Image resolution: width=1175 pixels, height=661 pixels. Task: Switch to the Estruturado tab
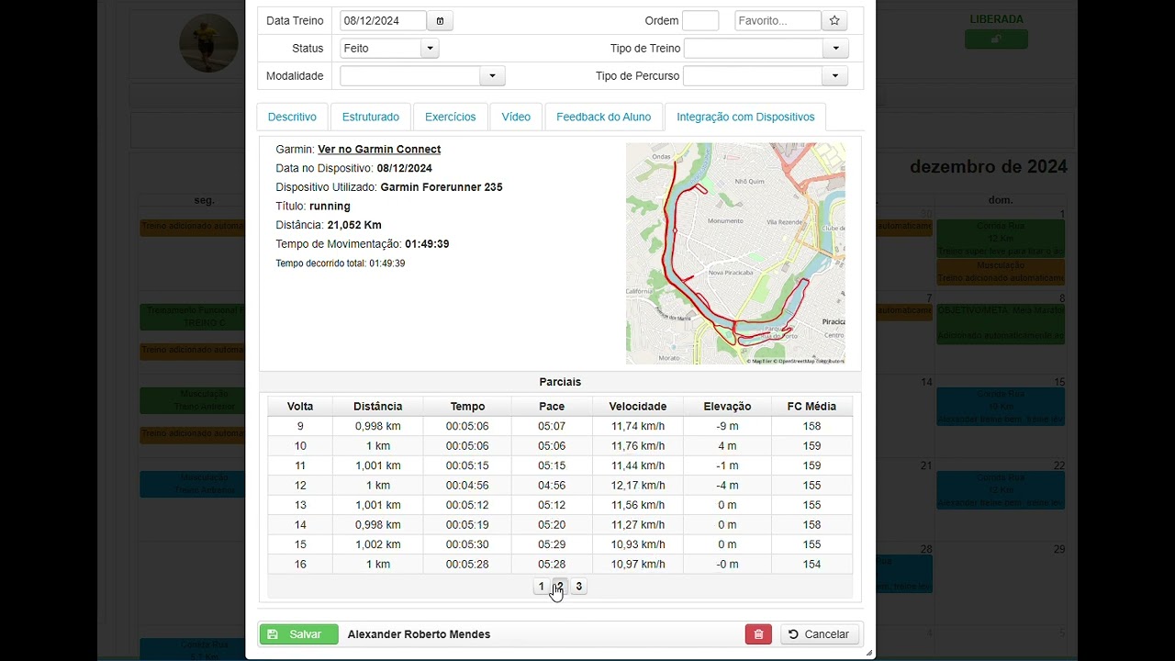tap(371, 117)
